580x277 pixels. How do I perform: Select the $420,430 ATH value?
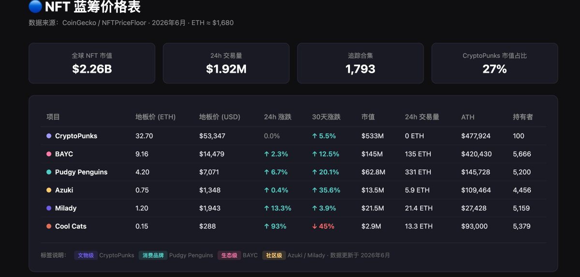tap(477, 154)
